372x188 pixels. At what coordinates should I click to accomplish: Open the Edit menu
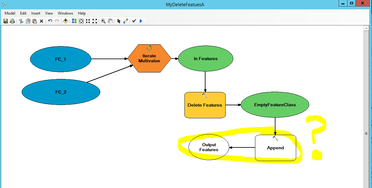(x=23, y=13)
